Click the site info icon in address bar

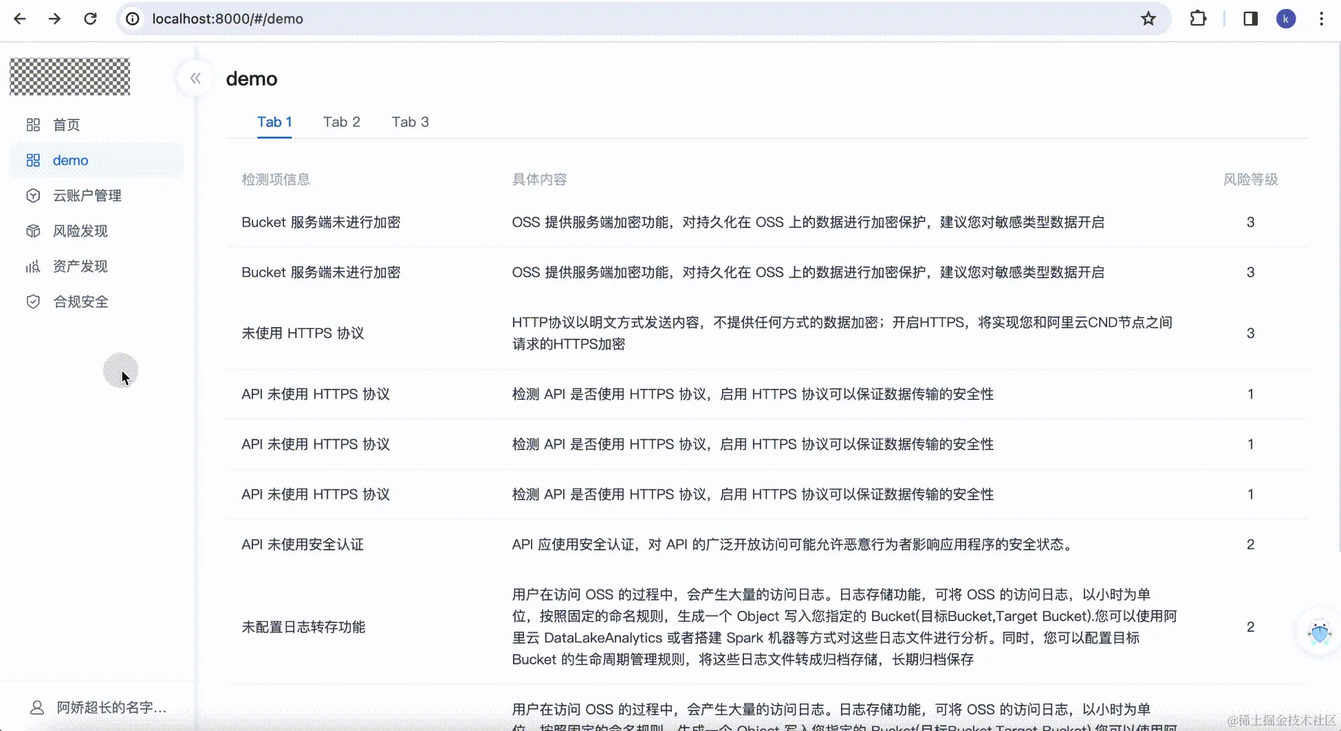132,19
